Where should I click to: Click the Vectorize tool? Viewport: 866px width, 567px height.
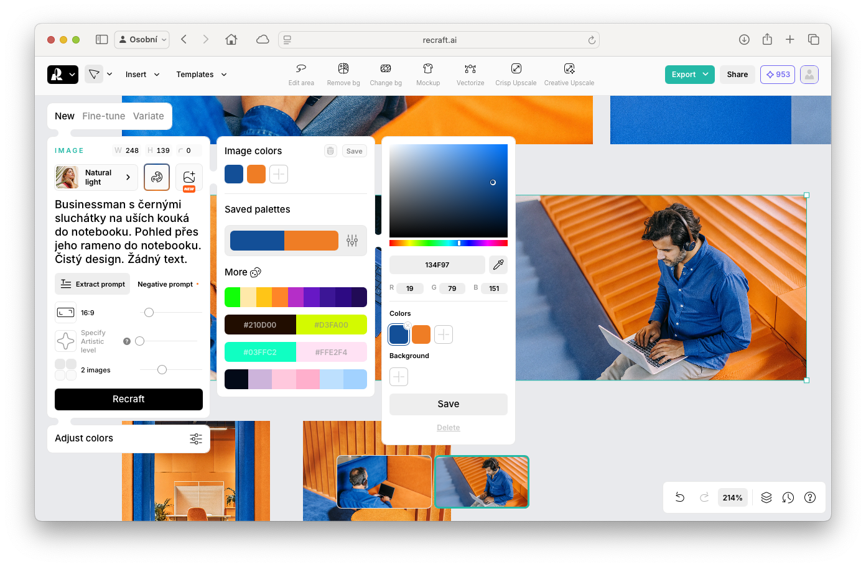point(470,74)
